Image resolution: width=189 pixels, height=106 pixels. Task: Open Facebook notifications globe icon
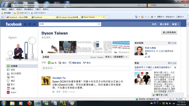click(34, 24)
